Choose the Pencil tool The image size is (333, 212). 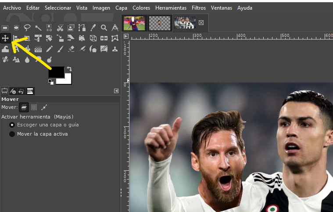pyautogui.click(x=49, y=49)
